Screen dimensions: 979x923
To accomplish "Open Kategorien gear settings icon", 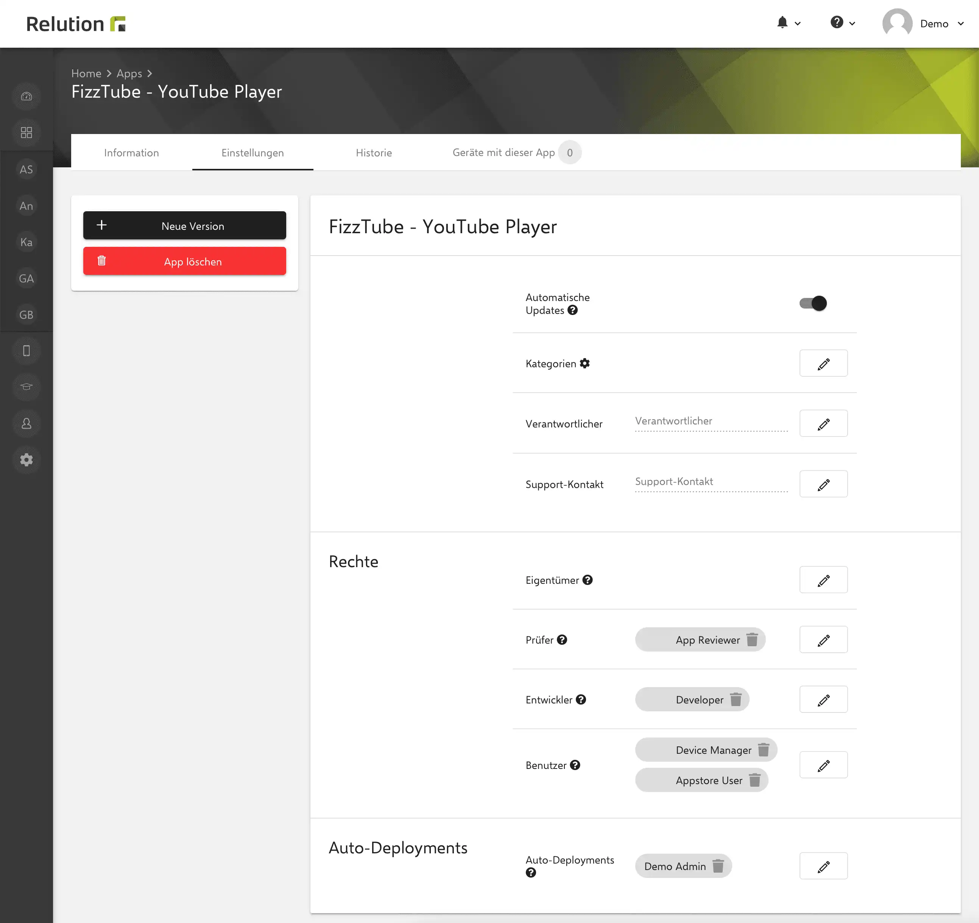I will click(585, 363).
